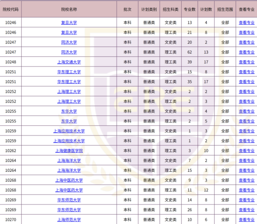Viewport: 257px width, 224px height.
Task: Open 上海师范大学 school link
Action: coord(69,219)
